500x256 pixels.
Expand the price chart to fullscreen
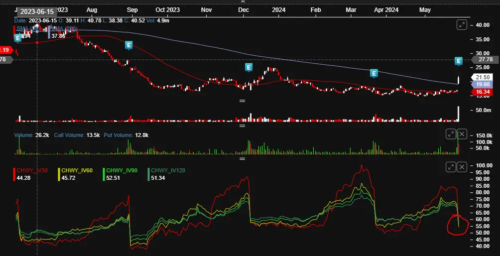pos(462,25)
